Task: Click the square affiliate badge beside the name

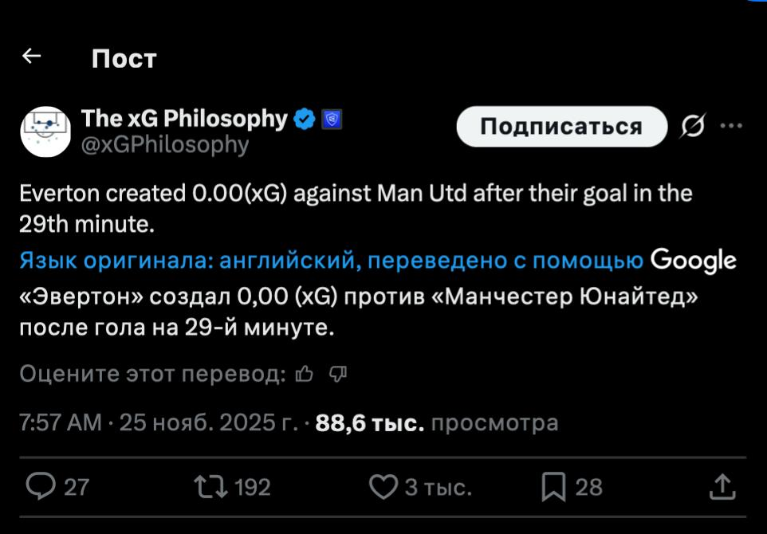Action: 332,120
